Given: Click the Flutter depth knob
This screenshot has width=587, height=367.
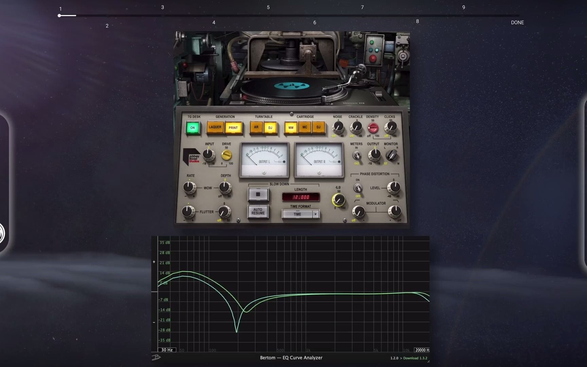Looking at the screenshot, I should (224, 212).
